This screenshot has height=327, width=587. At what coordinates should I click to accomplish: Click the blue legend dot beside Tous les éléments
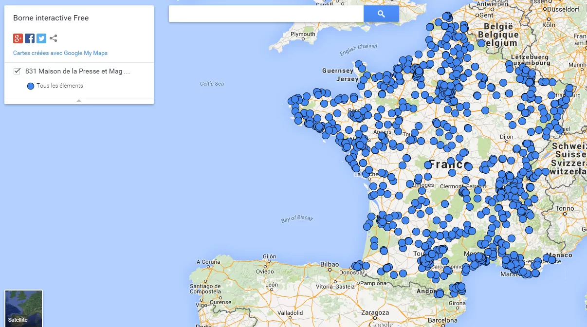click(31, 86)
